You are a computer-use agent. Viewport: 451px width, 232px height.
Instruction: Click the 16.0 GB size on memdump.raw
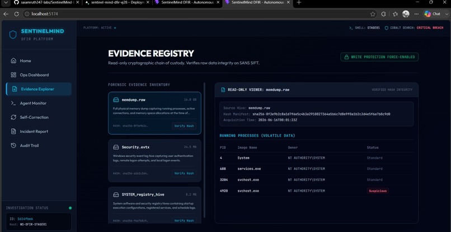tap(190, 100)
